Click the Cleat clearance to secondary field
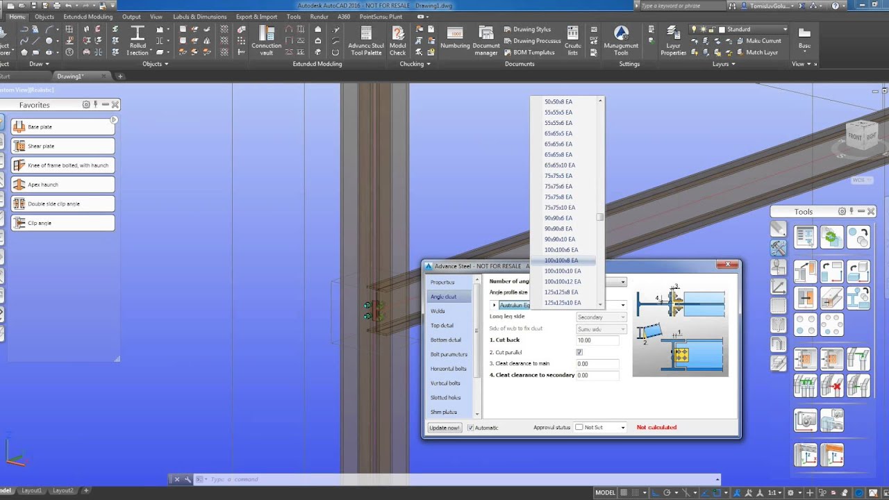The width and height of the screenshot is (889, 500). point(597,375)
